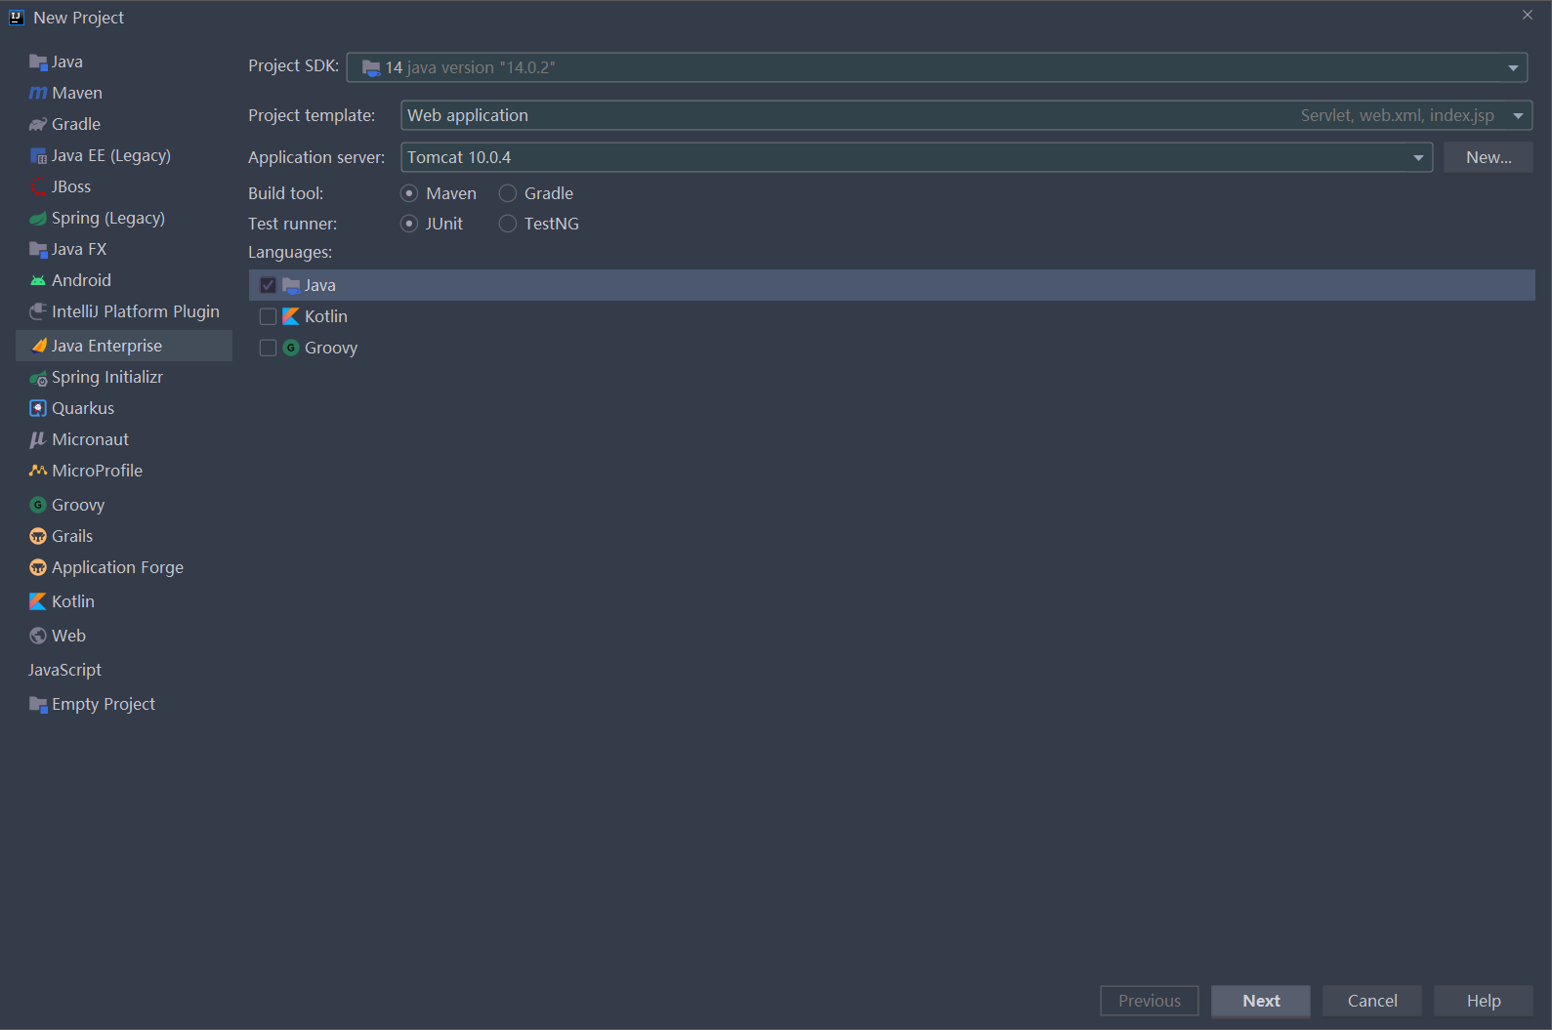The image size is (1552, 1030).
Task: Select Application Forge in sidebar
Action: coord(124,567)
